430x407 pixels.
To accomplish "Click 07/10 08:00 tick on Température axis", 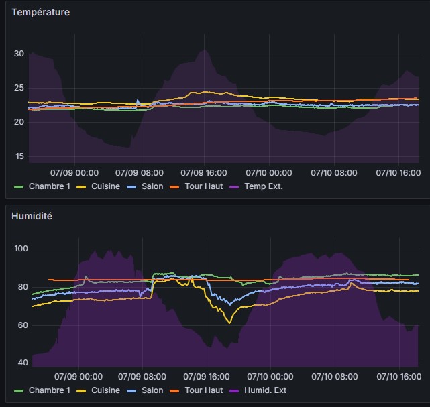I will [x=334, y=173].
